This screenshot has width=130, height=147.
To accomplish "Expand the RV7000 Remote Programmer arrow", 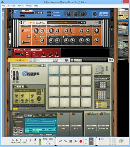I will [x=19, y=16].
